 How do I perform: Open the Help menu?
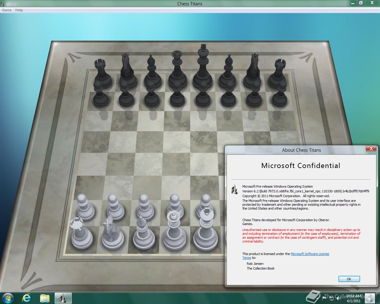click(x=19, y=10)
